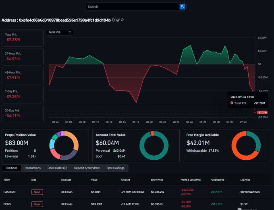
Task: Sort by Leverage column header
Action: pos(66,180)
